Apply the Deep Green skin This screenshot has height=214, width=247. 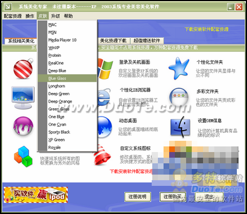pyautogui.click(x=67, y=93)
